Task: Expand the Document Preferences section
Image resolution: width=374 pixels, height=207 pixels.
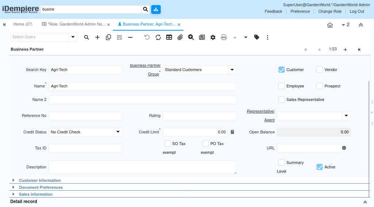Action: (x=41, y=187)
